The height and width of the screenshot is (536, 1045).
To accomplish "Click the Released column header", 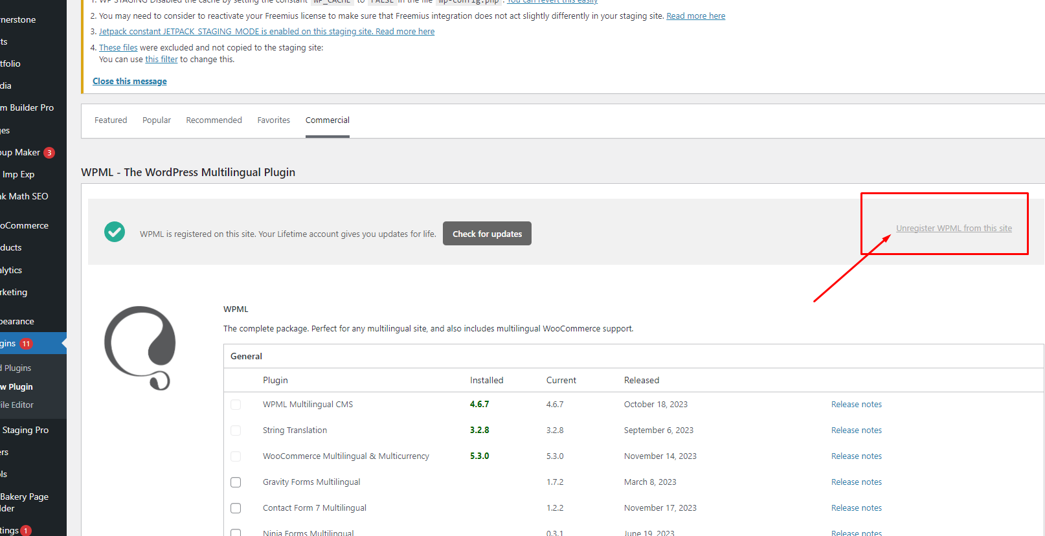I will [642, 381].
